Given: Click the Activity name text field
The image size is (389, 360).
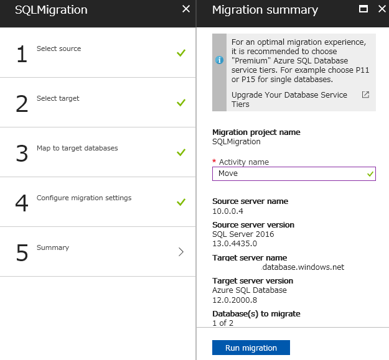Looking at the screenshot, I should [x=294, y=173].
